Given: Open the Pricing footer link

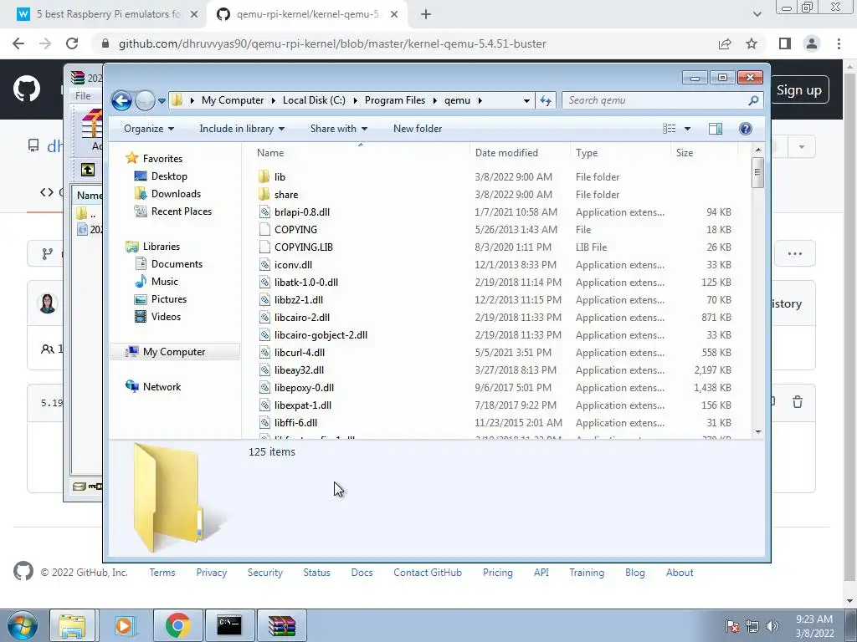Looking at the screenshot, I should tap(497, 573).
